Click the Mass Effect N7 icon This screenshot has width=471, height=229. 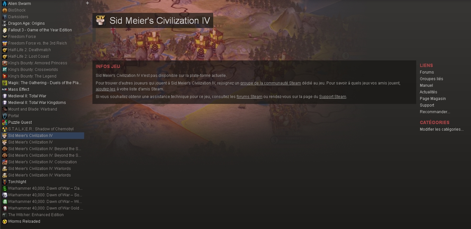5,89
